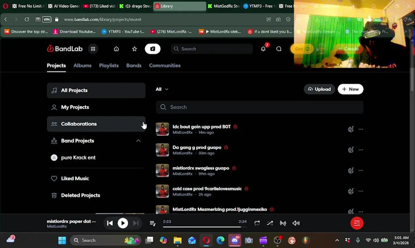Image resolution: width=415 pixels, height=248 pixels.
Task: Toggle repeat in the bottom player
Action: (257, 223)
